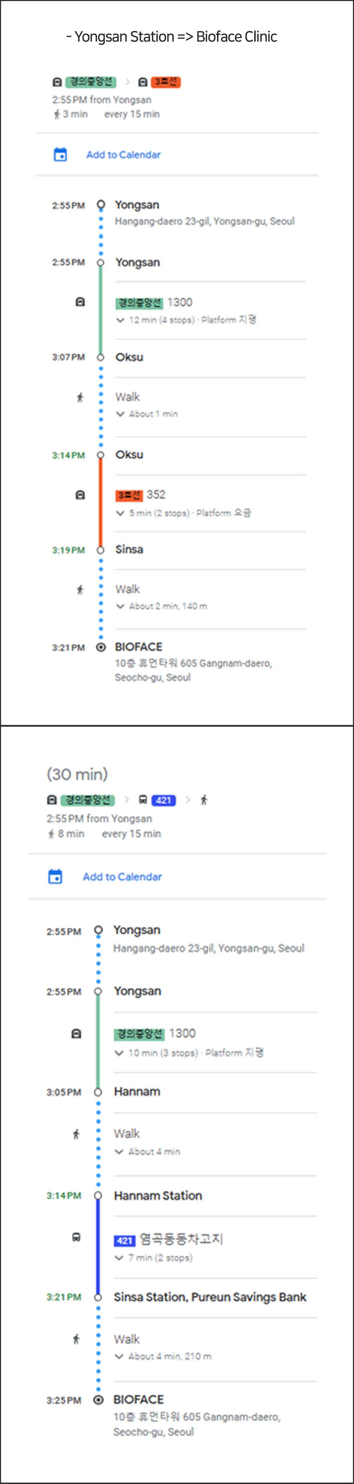Click Add to Calendar in first route
The height and width of the screenshot is (1484, 354).
pos(123,154)
